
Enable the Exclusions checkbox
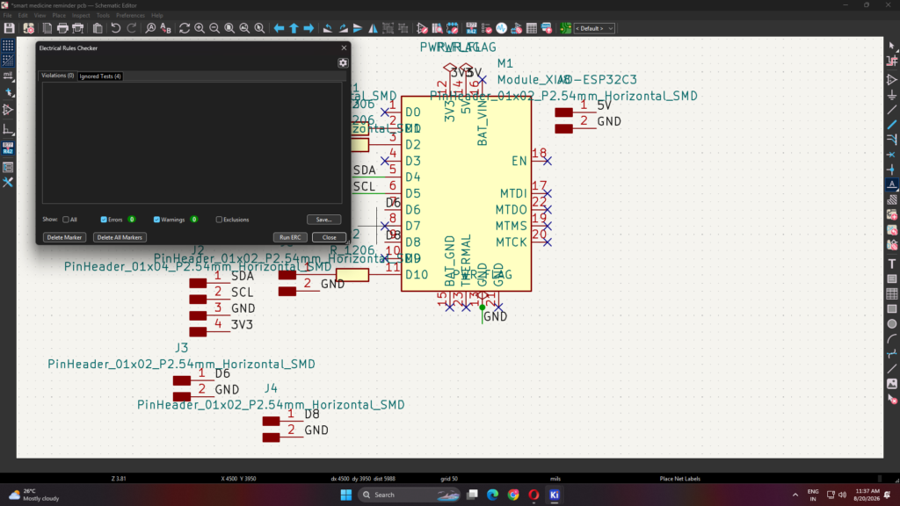[x=219, y=220]
